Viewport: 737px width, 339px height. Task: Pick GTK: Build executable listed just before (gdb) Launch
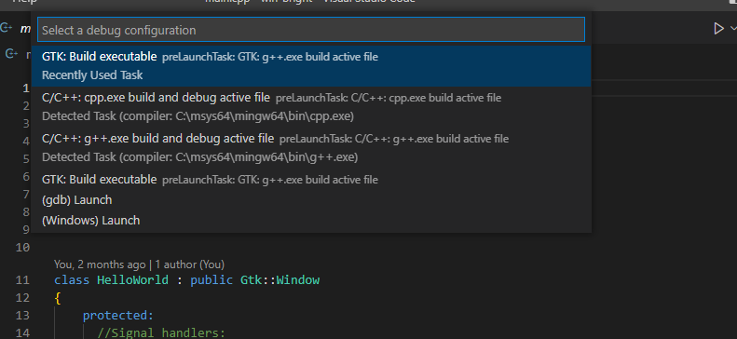coord(310,180)
